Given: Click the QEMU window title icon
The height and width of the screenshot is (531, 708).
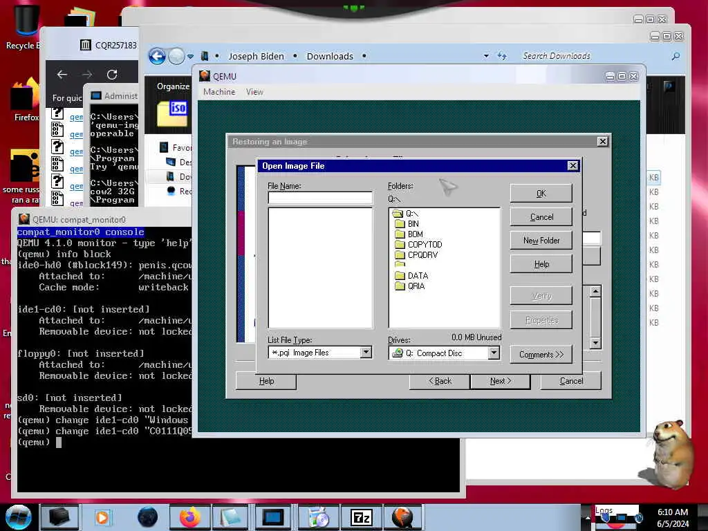Looking at the screenshot, I should tap(205, 75).
